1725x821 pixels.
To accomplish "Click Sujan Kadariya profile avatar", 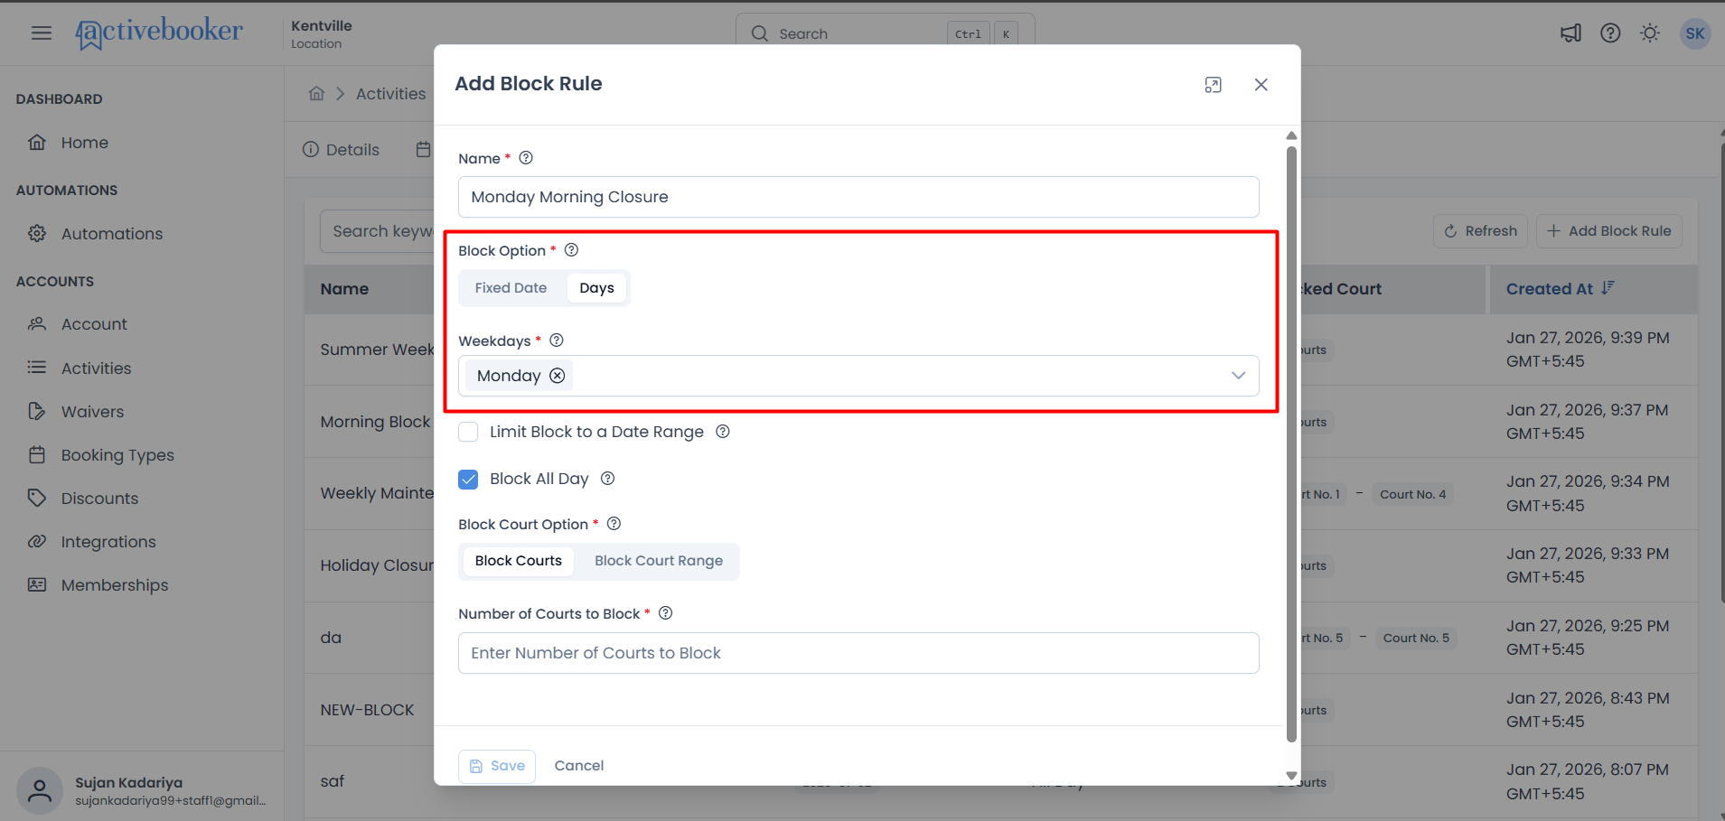I will (x=39, y=792).
